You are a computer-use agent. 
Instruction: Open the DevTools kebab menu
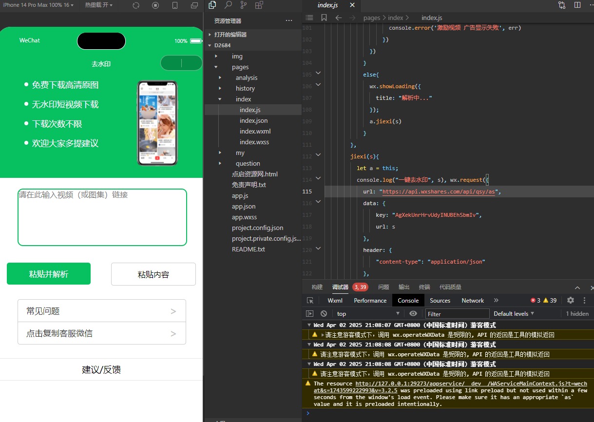coord(584,301)
